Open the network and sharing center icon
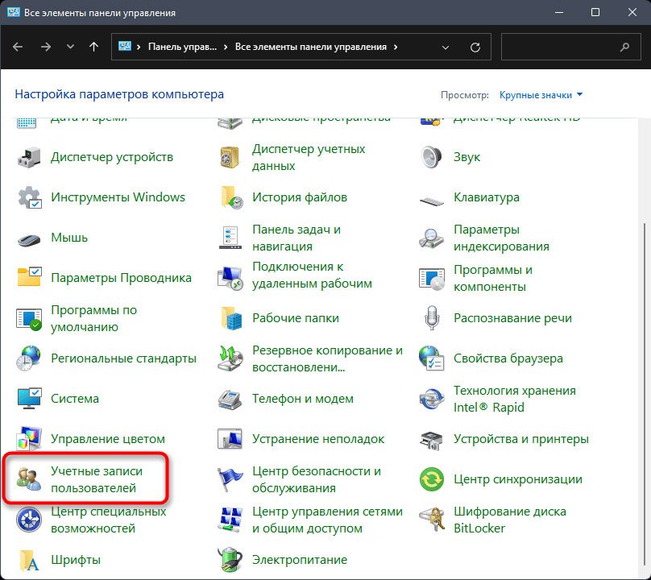The image size is (651, 580). coord(230,520)
